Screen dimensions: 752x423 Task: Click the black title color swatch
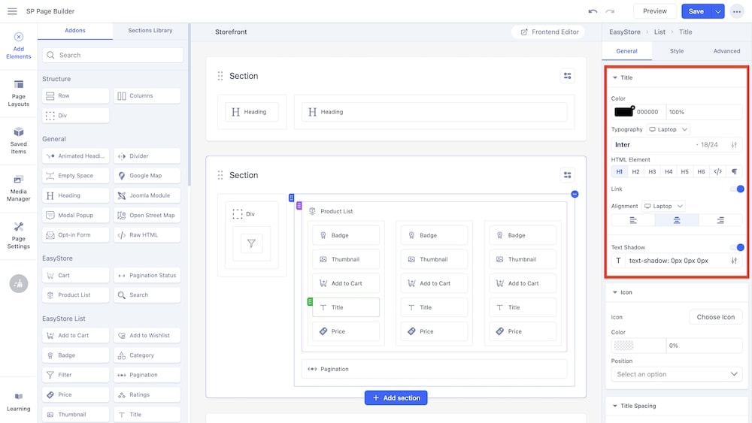click(623, 112)
